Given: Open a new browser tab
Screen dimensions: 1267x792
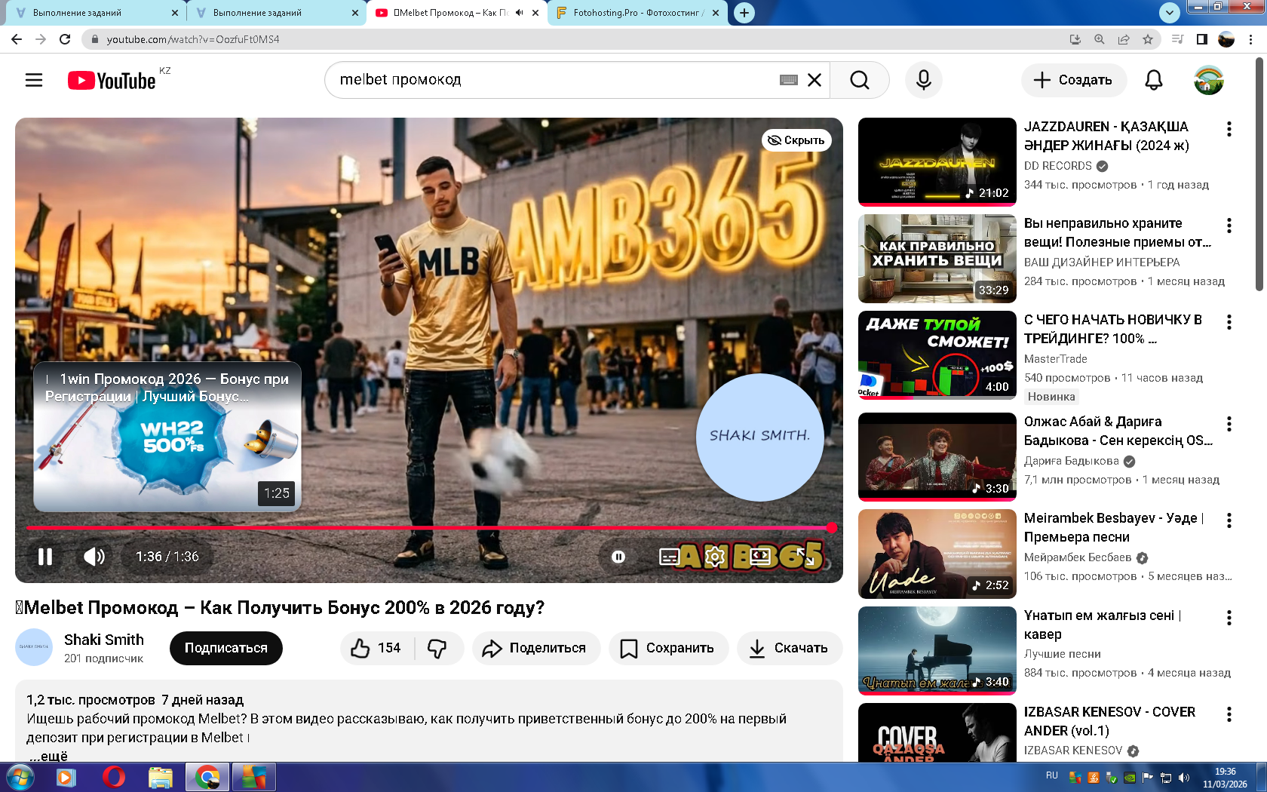Looking at the screenshot, I should 744,13.
